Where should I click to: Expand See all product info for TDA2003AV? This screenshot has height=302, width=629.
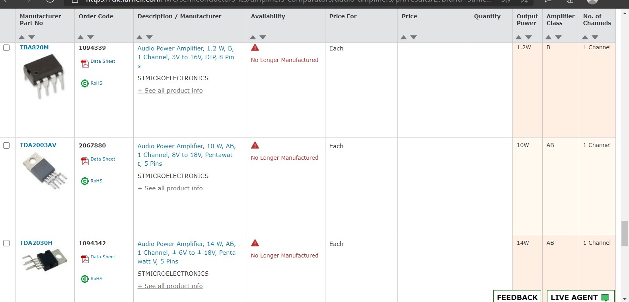(x=170, y=188)
